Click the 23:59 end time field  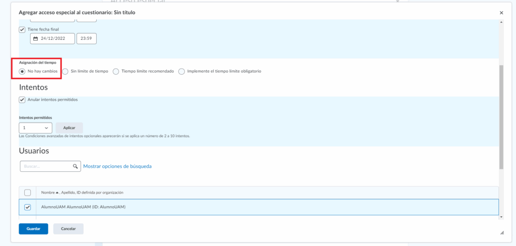(x=86, y=39)
